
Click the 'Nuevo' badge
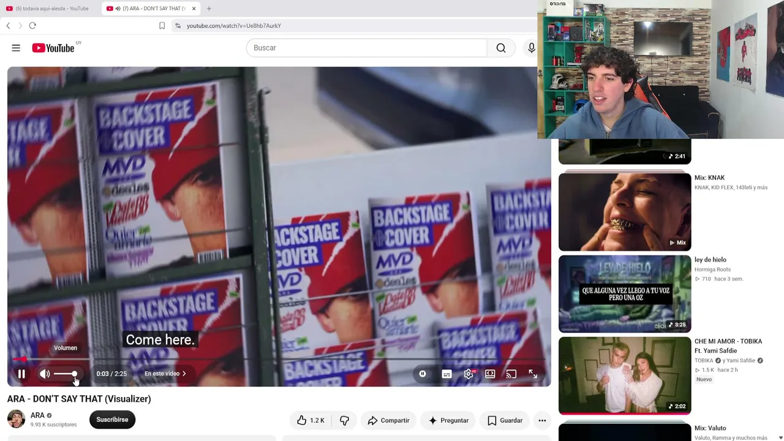tap(704, 380)
